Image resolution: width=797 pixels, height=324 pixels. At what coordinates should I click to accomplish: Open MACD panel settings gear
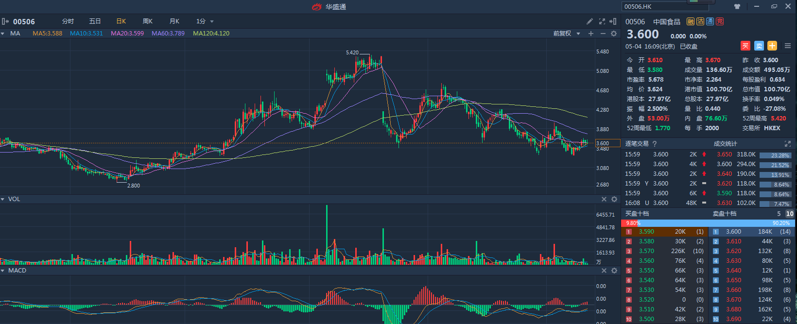coord(614,271)
